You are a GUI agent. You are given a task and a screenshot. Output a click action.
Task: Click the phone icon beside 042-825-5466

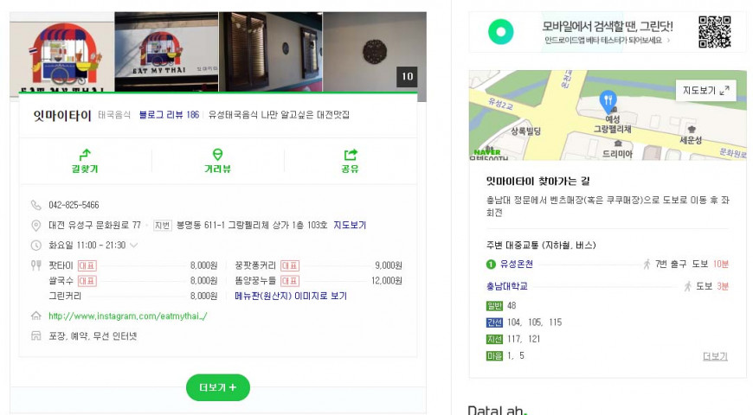coord(36,206)
